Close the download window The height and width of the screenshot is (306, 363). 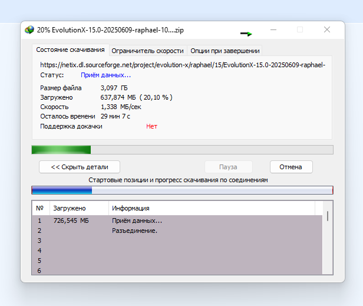tap(327, 29)
